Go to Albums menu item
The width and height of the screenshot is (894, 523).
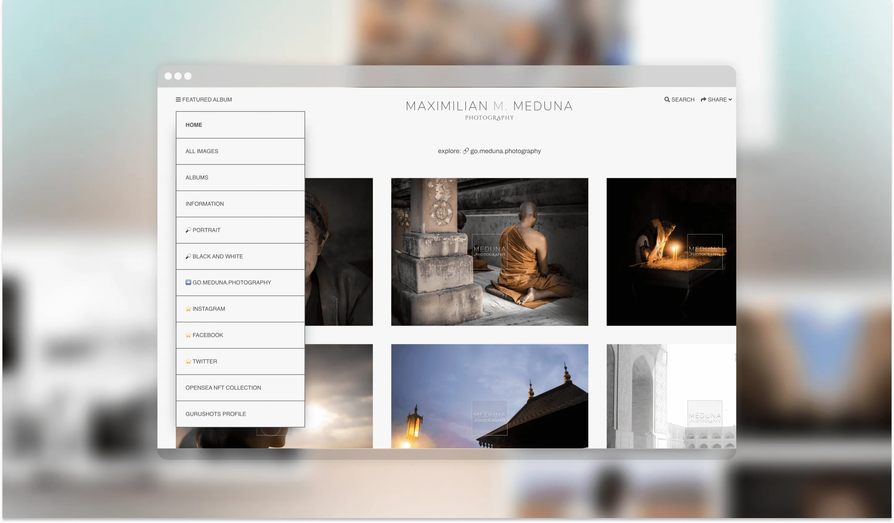point(240,178)
